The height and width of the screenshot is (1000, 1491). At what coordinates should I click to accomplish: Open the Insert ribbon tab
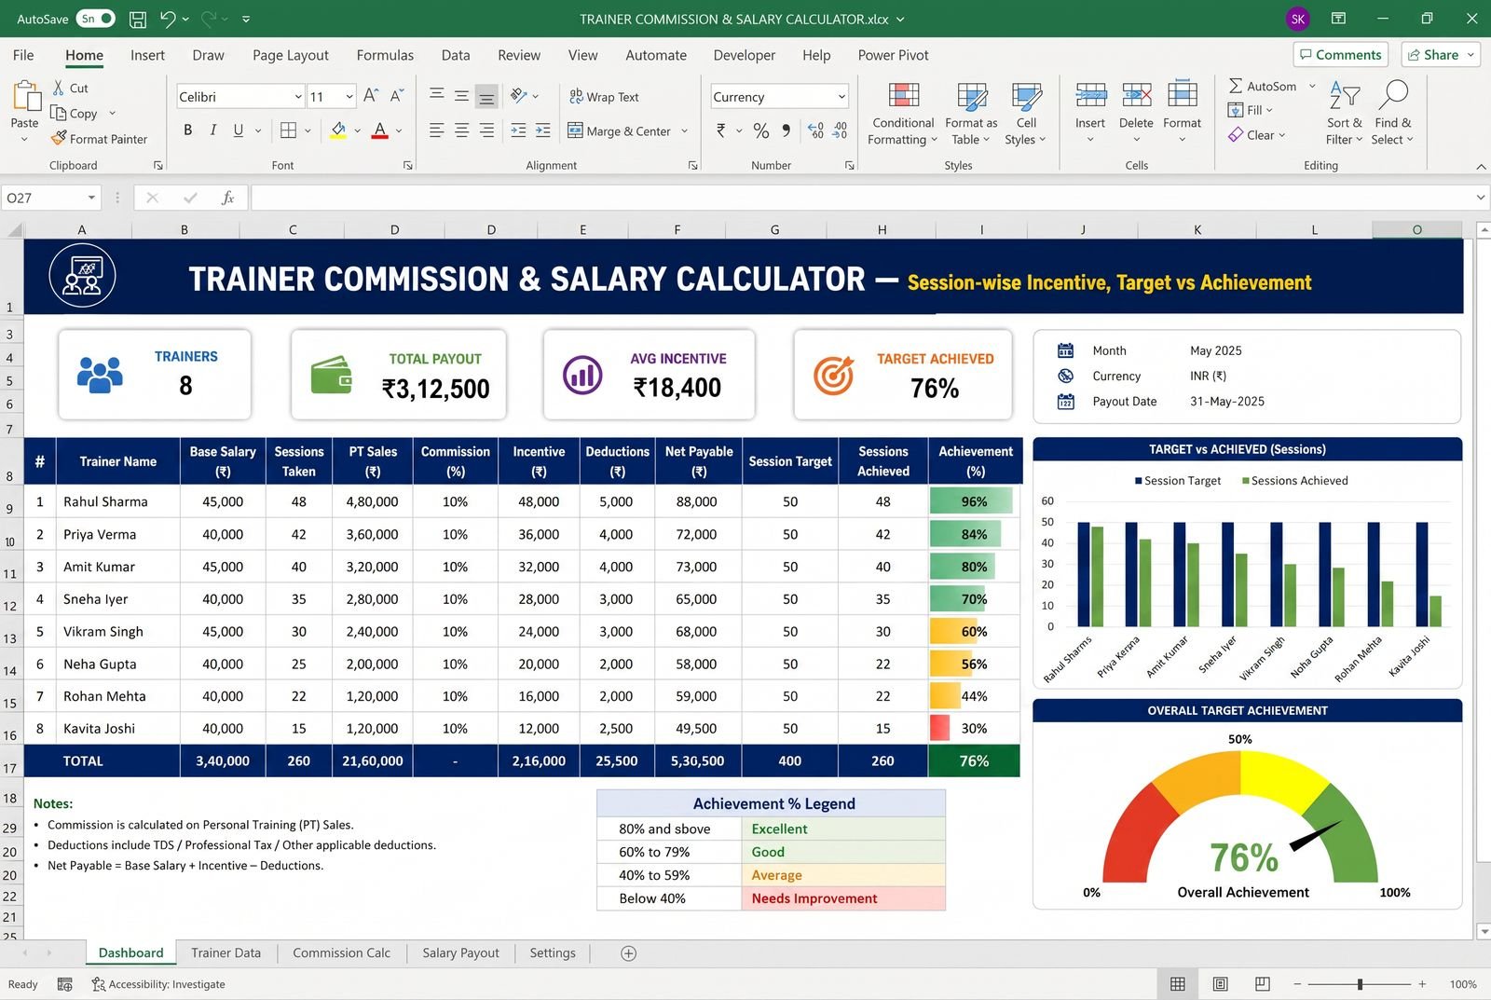[147, 55]
